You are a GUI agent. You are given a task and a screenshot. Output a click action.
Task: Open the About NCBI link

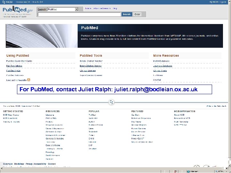point(179,115)
